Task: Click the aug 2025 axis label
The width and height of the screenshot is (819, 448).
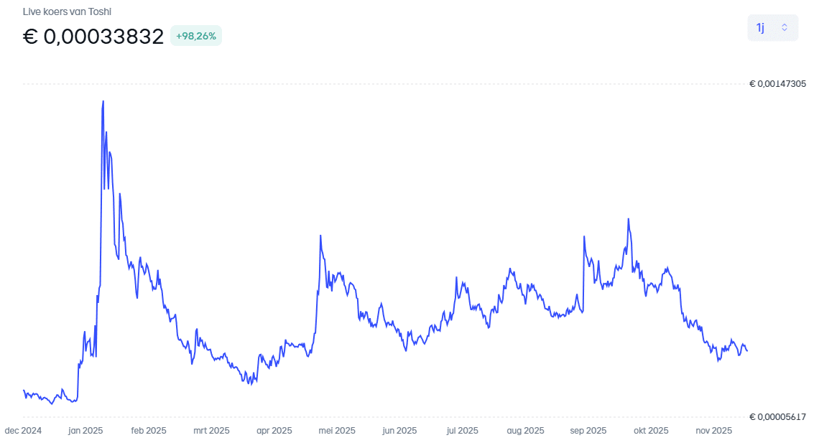Action: pyautogui.click(x=525, y=431)
